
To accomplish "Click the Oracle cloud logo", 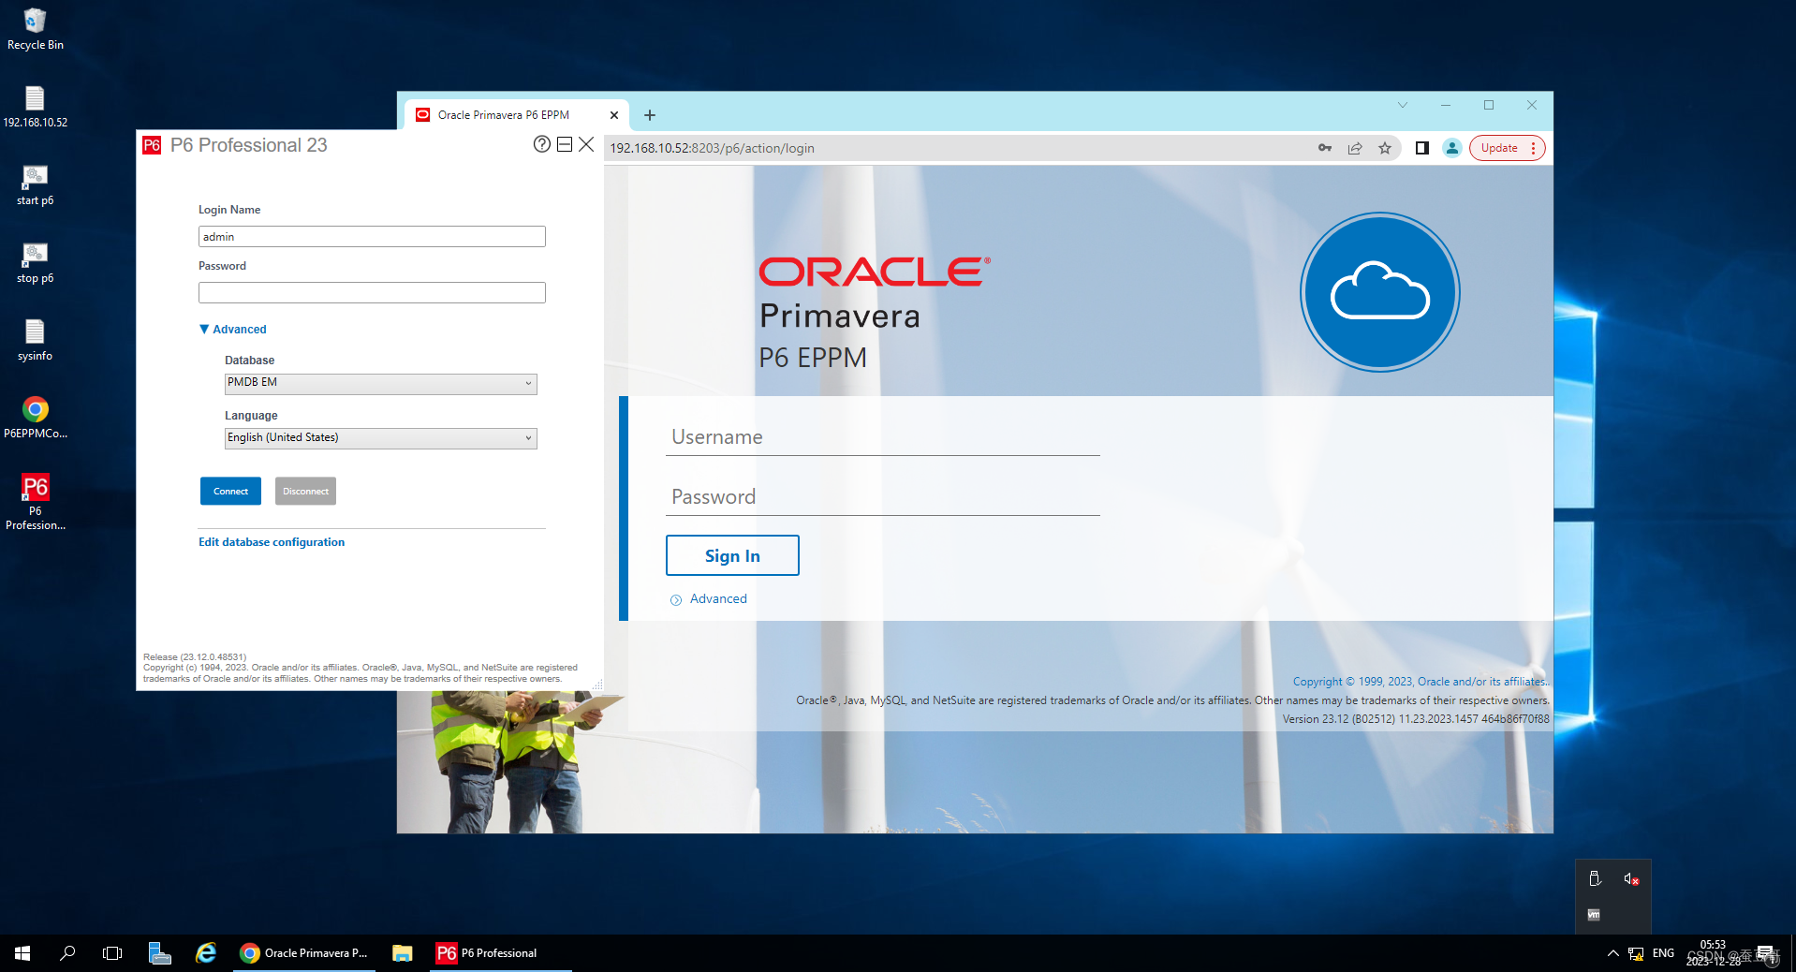I will [1380, 292].
